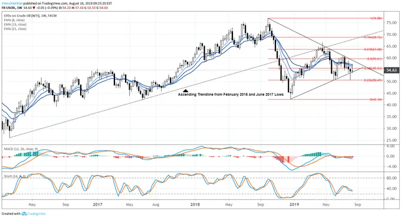Click the 45.00 price axis label

click(392, 93)
